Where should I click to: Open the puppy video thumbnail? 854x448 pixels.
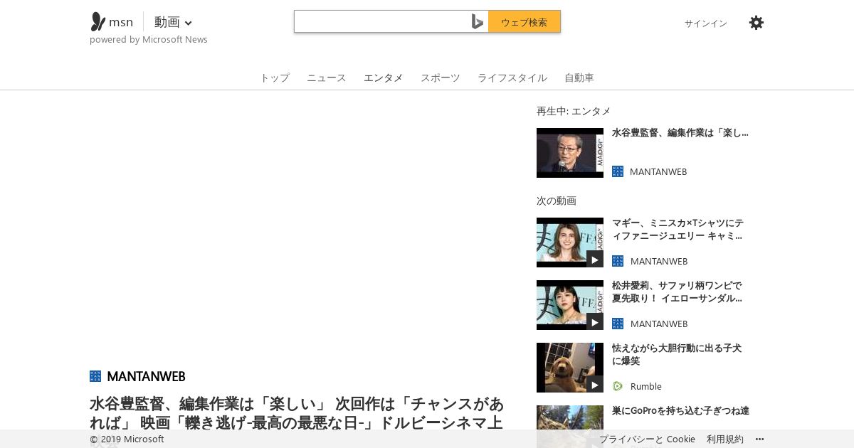click(570, 368)
